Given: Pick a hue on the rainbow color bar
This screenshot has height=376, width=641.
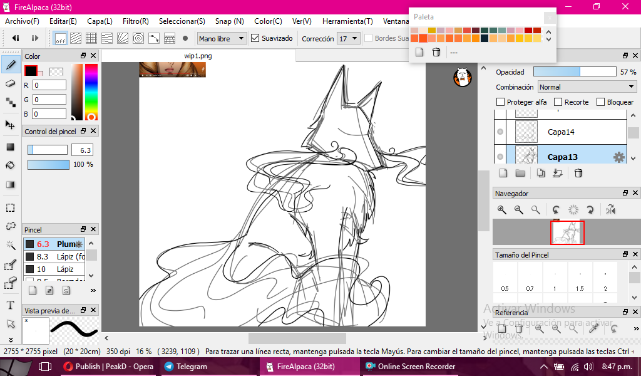Looking at the screenshot, I should pos(91,92).
